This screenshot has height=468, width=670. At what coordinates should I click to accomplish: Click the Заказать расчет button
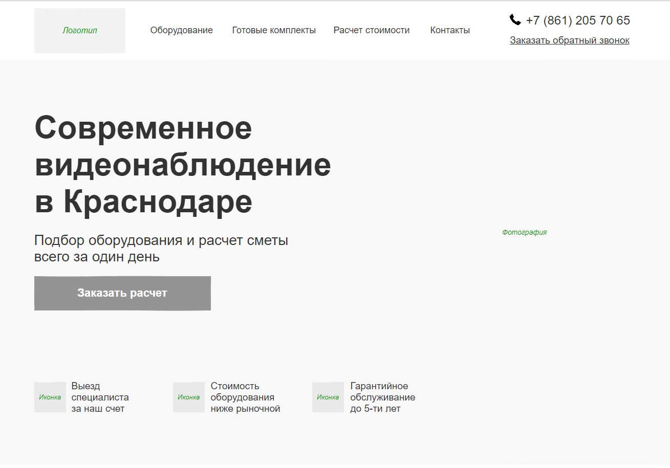point(122,293)
